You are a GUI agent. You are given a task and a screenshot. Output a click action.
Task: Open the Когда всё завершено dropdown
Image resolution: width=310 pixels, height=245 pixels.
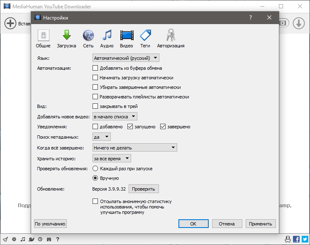coord(134,147)
